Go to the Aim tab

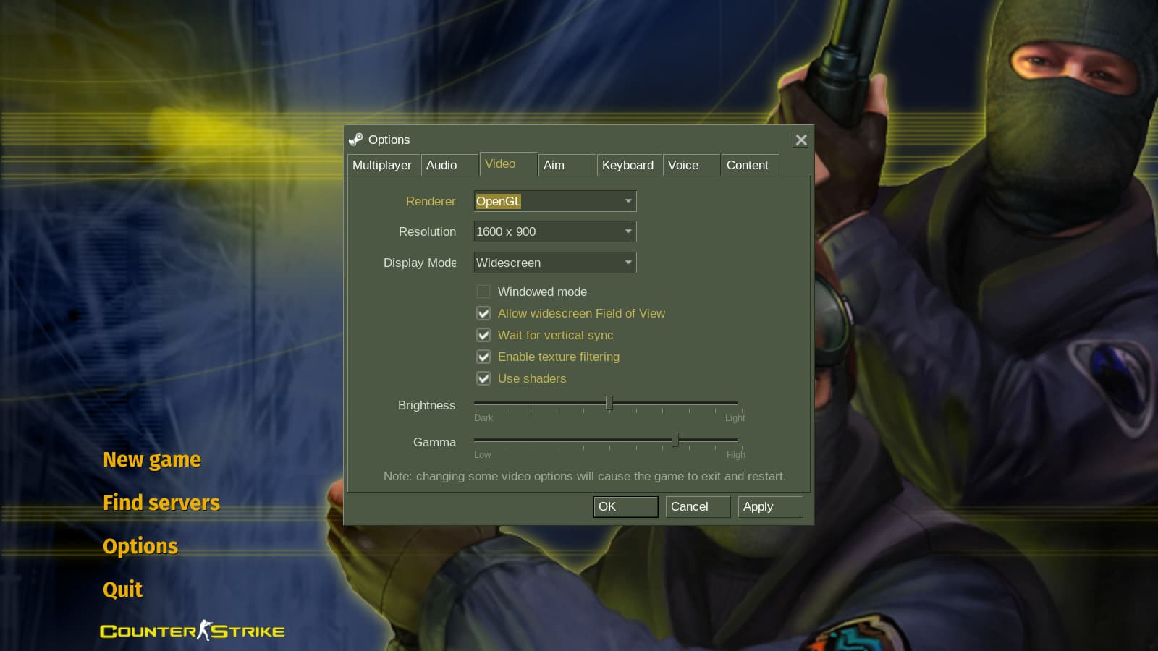click(x=567, y=165)
